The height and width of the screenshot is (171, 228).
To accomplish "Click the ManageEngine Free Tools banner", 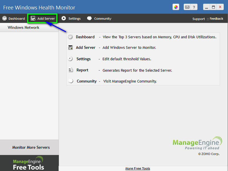I will (29, 163).
